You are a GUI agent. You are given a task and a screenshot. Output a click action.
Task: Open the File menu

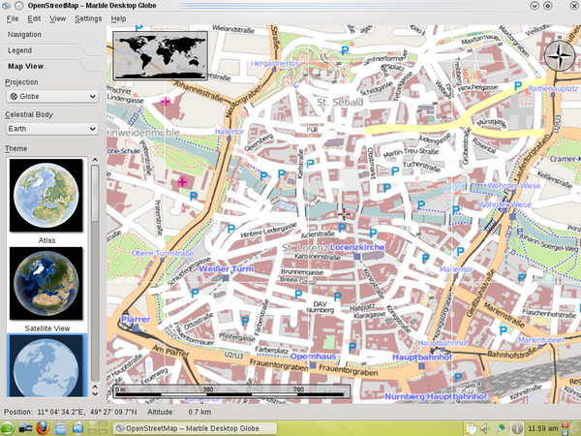click(x=13, y=18)
